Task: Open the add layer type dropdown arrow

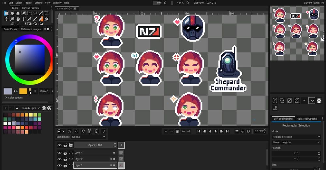Action: coord(64,131)
